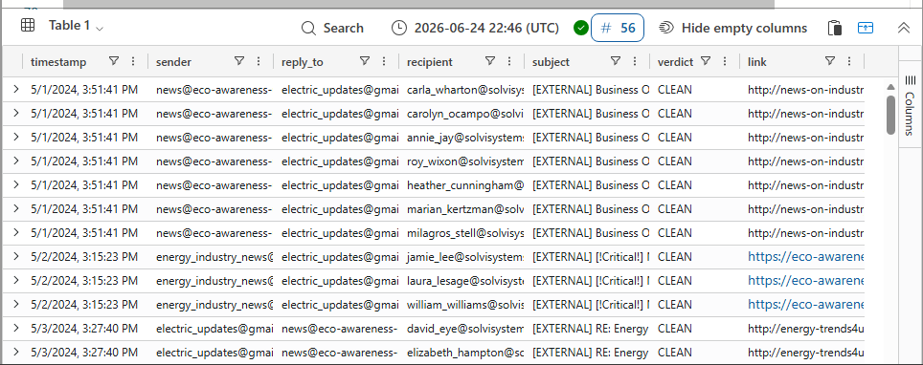Click the green success check status icon

581,28
